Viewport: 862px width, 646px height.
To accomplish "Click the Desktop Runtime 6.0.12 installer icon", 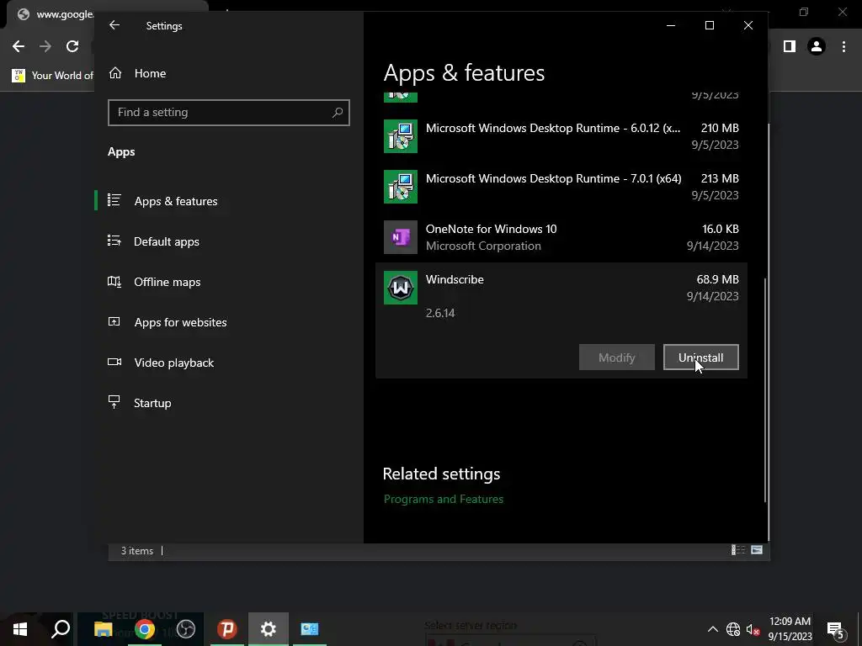I will (x=400, y=136).
